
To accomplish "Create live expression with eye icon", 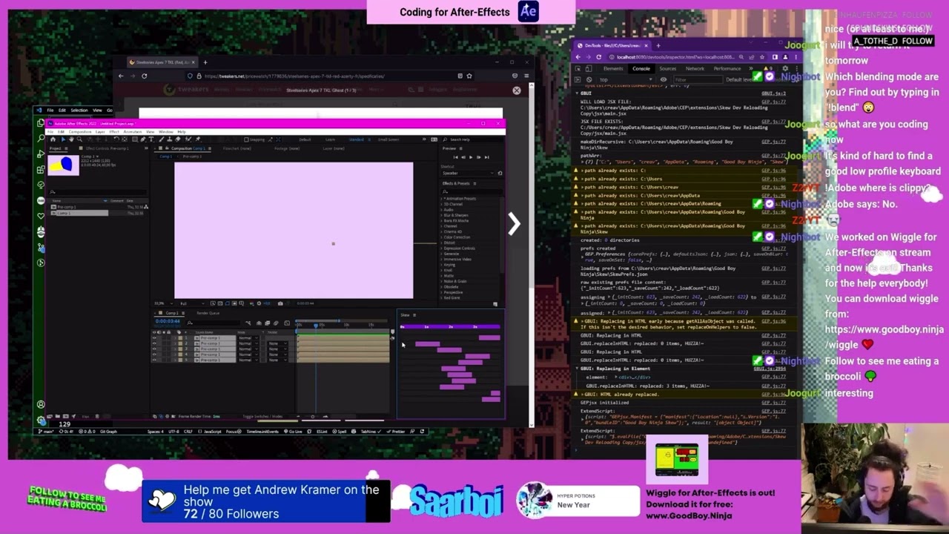I will point(664,79).
